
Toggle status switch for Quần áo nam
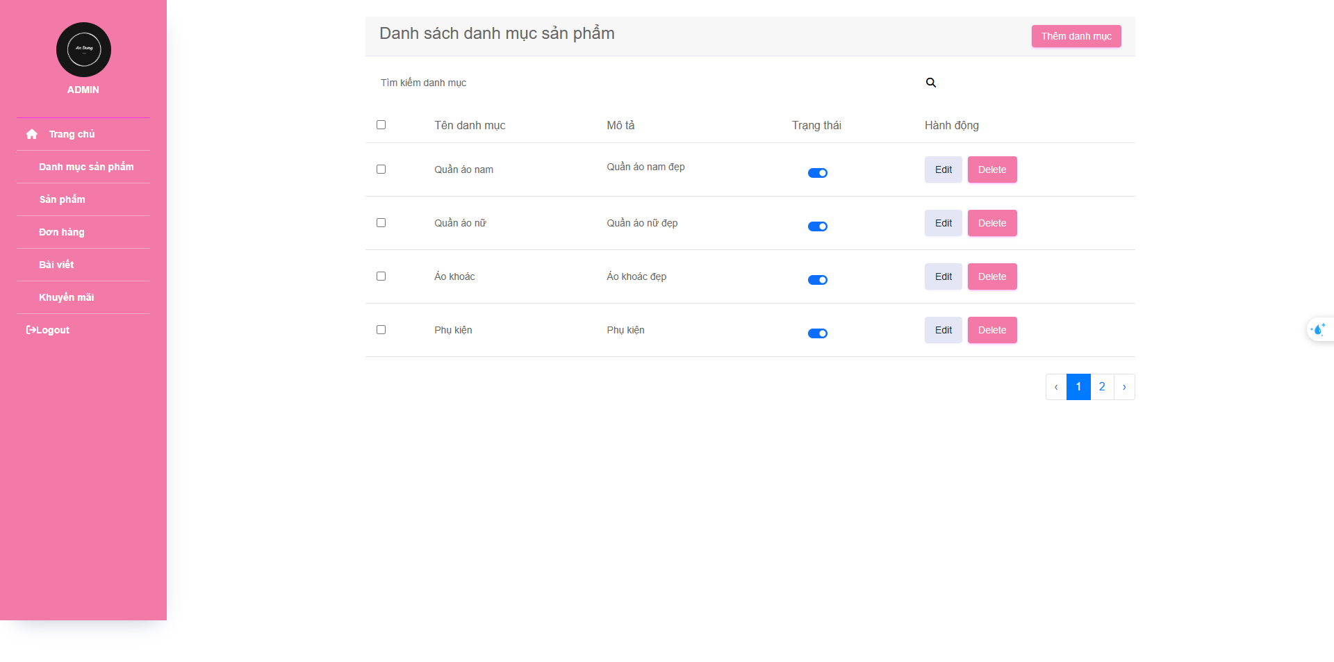click(818, 173)
